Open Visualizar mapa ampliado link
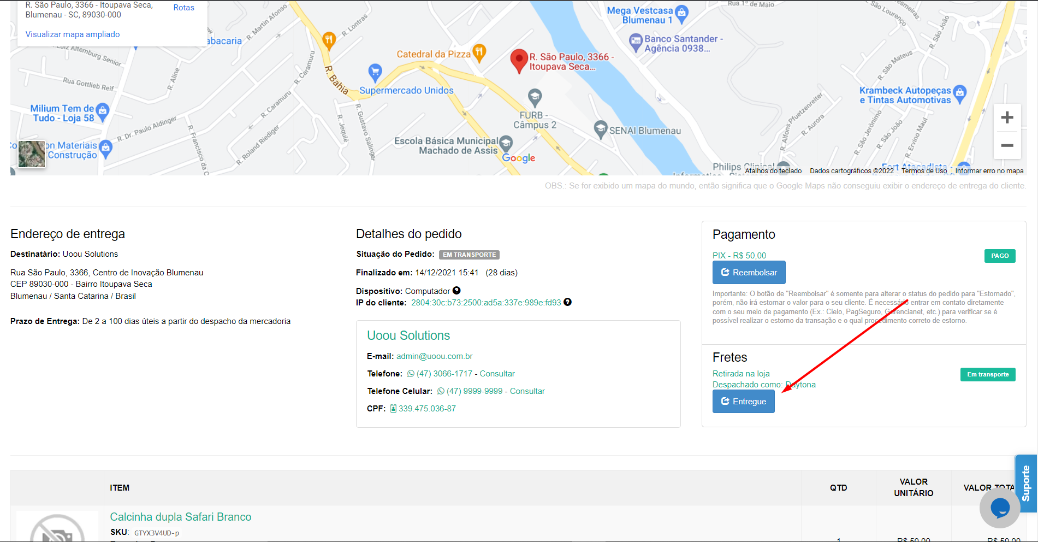The height and width of the screenshot is (542, 1038). [x=73, y=34]
